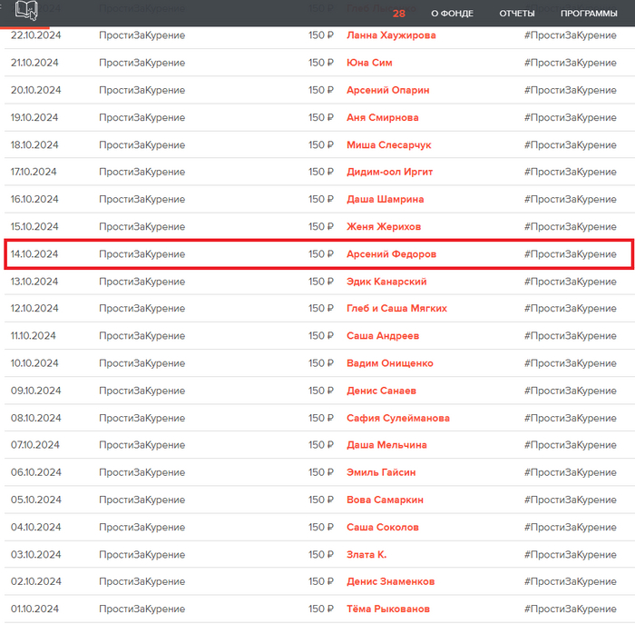Open Аня Смирнова's link
Screen dimensions: 635x624
point(383,117)
